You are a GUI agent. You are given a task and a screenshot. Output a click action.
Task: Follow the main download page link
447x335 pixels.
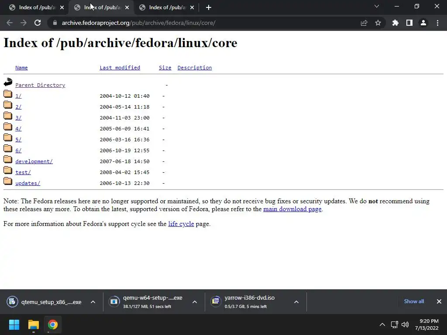pos(292,209)
